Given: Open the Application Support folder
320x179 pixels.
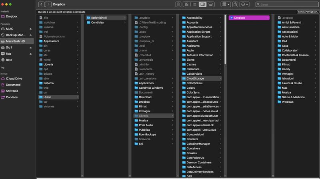Looking at the screenshot, I should coord(199,36).
